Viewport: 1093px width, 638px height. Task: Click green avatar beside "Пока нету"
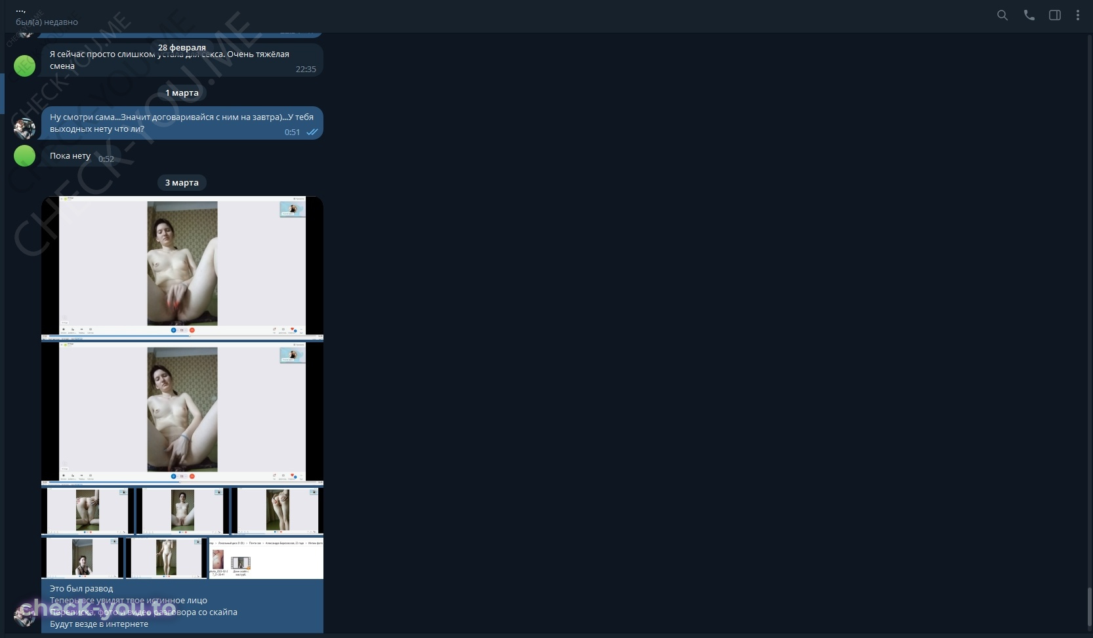coord(25,156)
